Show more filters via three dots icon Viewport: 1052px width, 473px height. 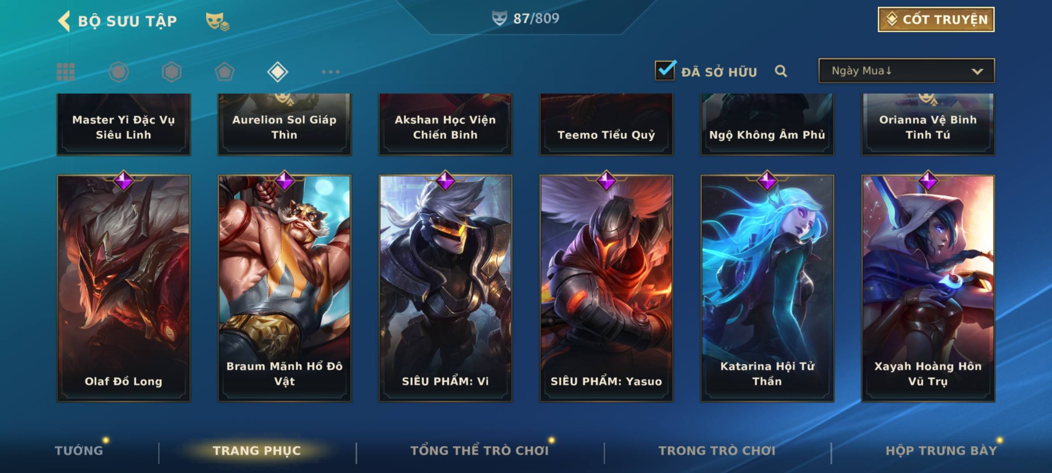[x=331, y=72]
